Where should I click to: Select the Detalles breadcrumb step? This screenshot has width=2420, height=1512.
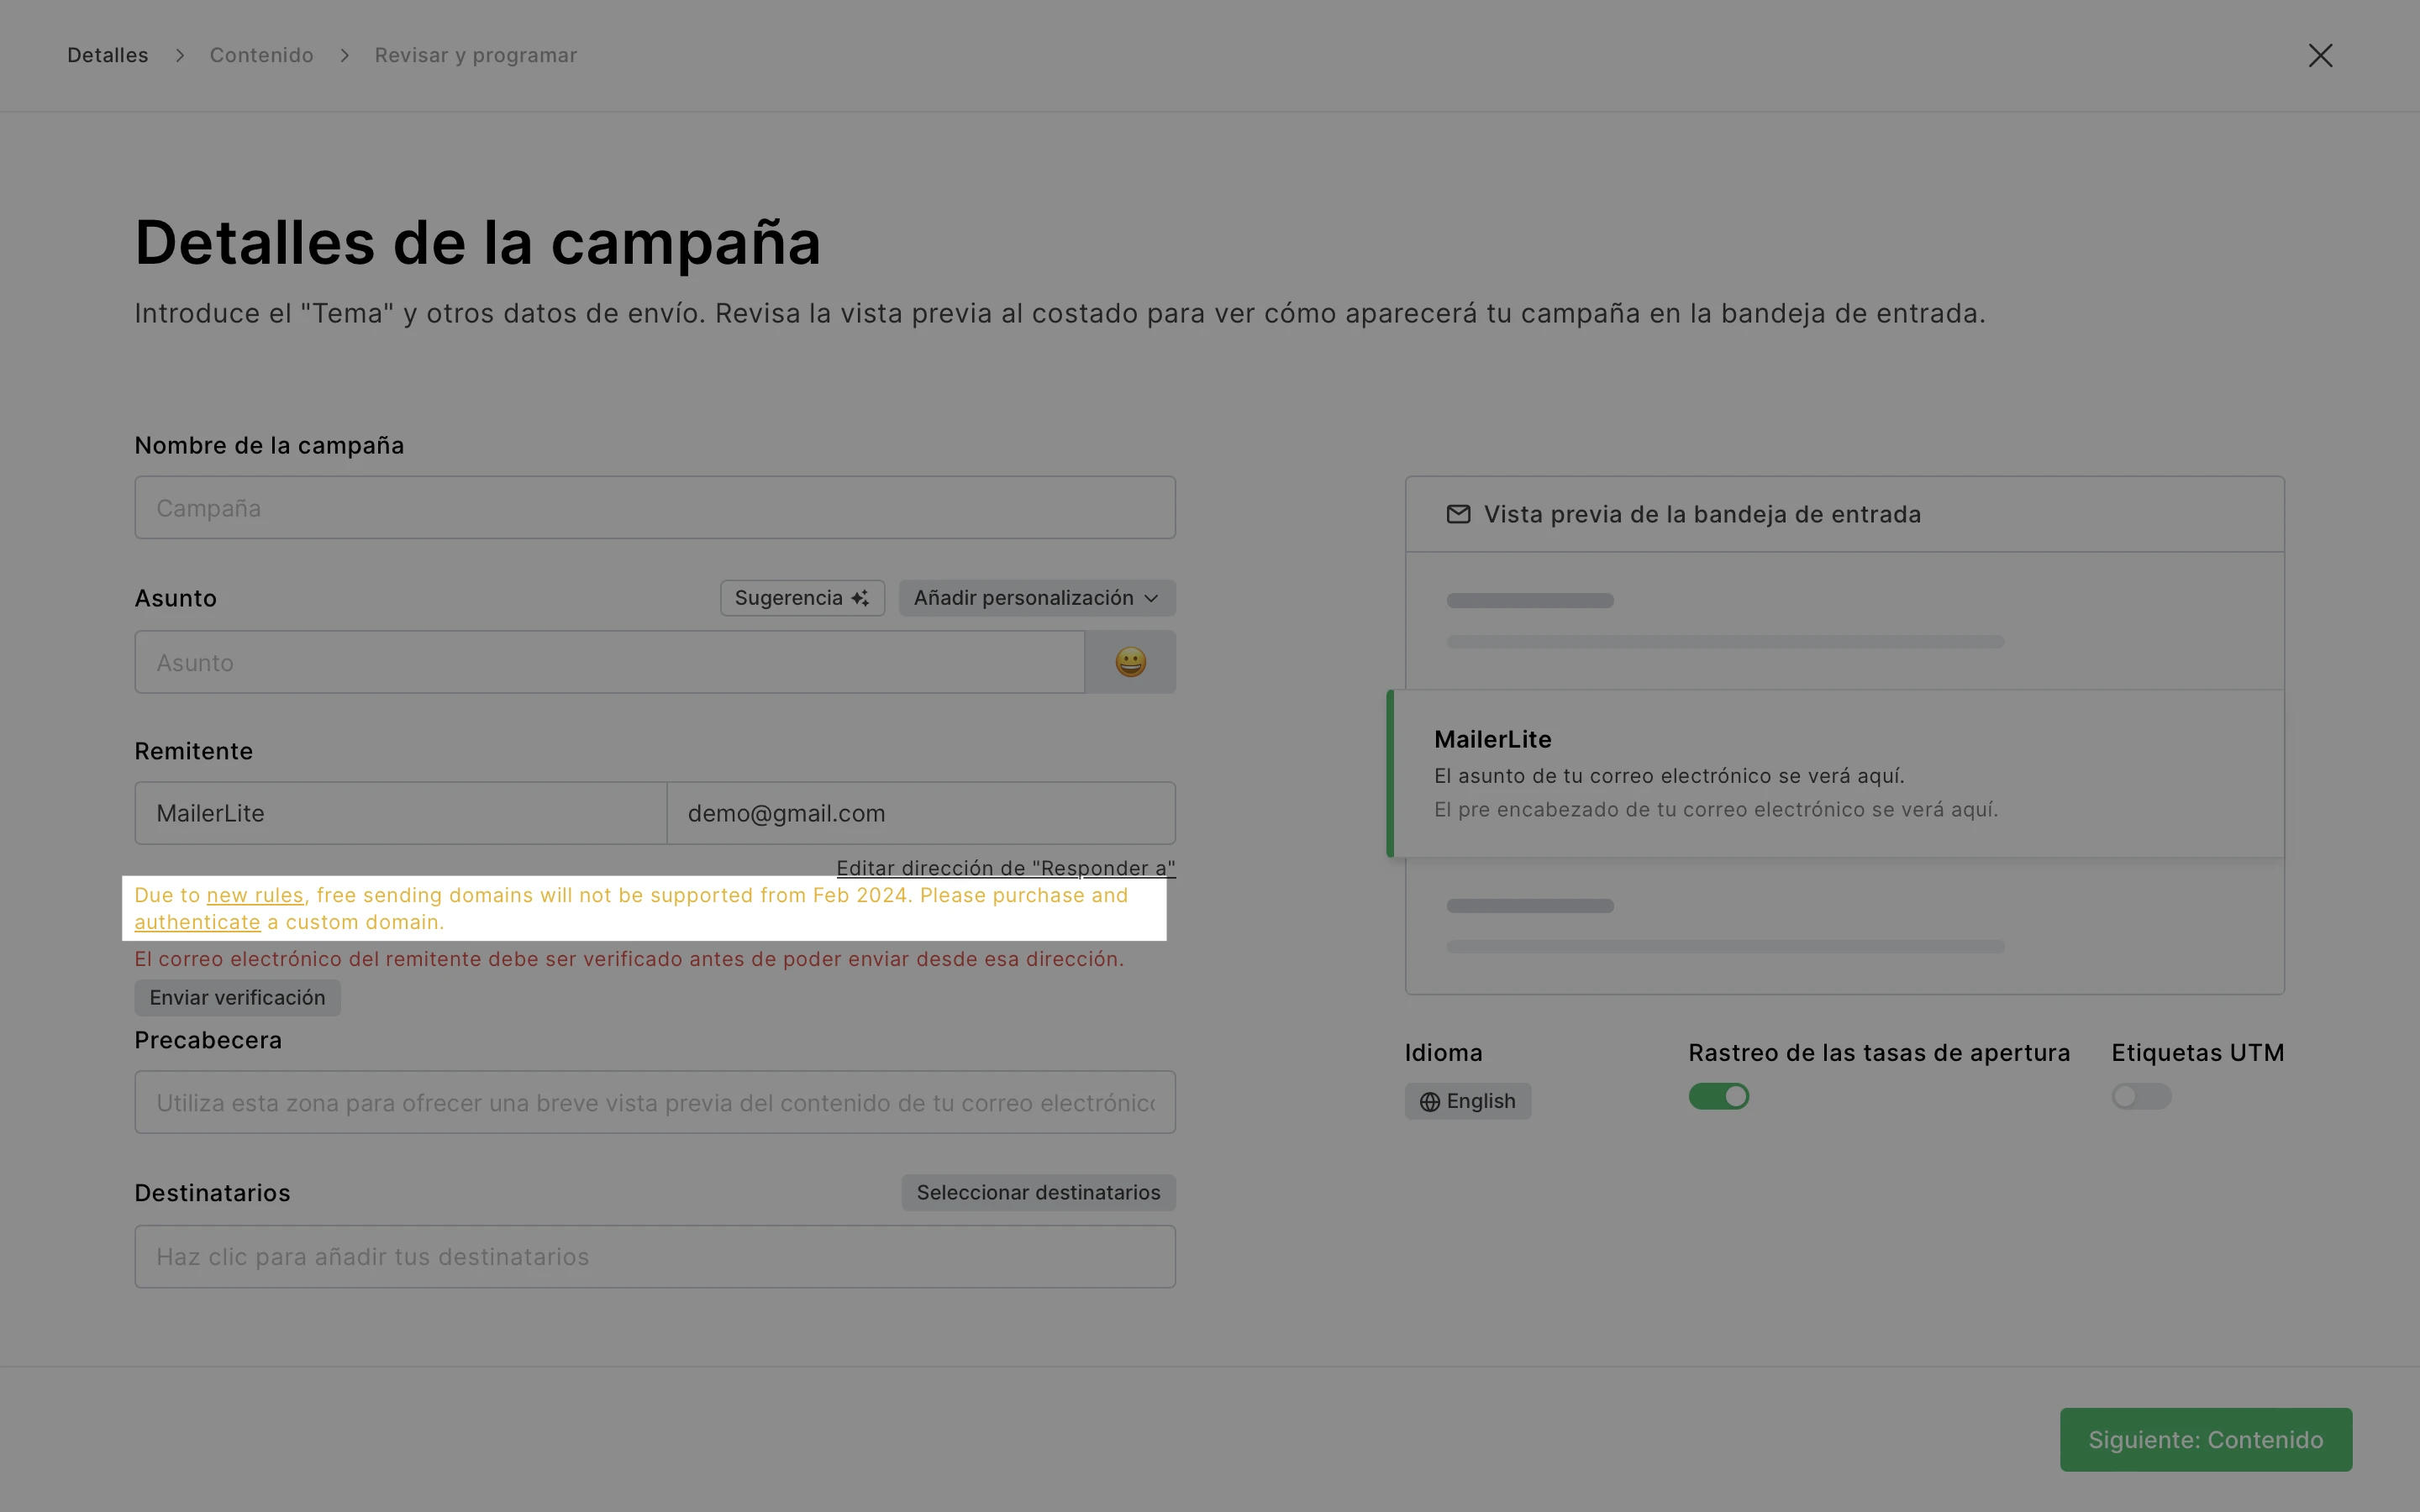click(107, 55)
